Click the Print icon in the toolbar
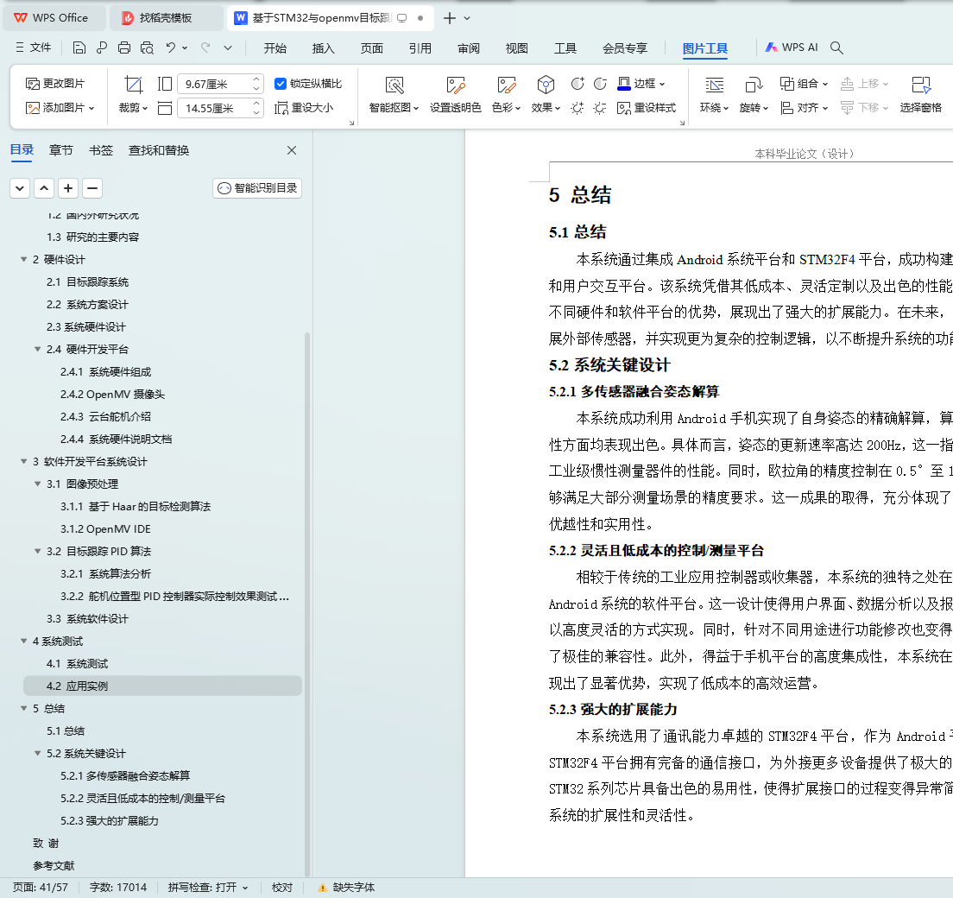The height and width of the screenshot is (898, 953). pos(124,48)
